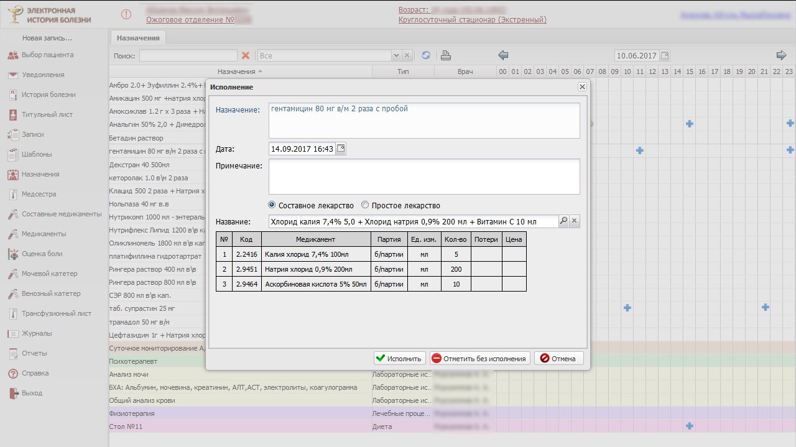796x447 pixels.
Task: Open Трансфузионный лист in sidebar
Action: (56, 313)
